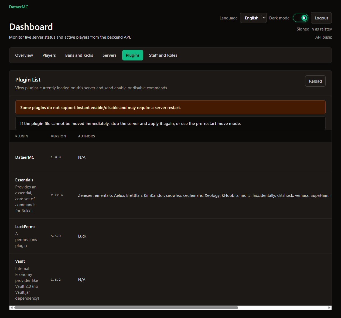The height and width of the screenshot is (318, 341).
Task: Click the horizontal scrollbar thumb
Action: (126, 307)
